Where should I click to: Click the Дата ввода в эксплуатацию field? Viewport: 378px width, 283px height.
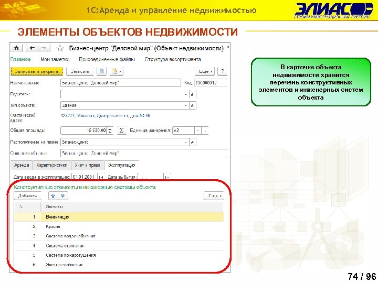(85, 177)
